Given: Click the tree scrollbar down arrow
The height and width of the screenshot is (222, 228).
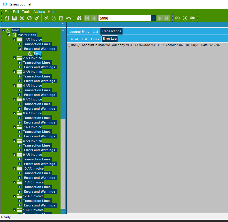Looking at the screenshot, I should coord(63,211).
